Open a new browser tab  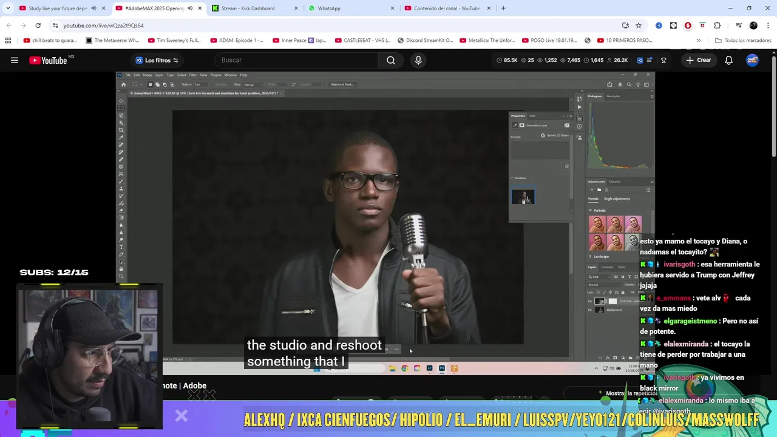pyautogui.click(x=503, y=8)
